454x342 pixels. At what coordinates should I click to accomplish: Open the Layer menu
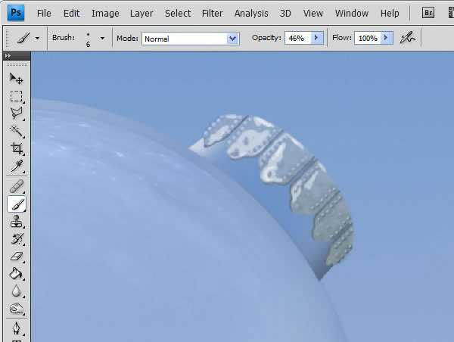(x=141, y=14)
